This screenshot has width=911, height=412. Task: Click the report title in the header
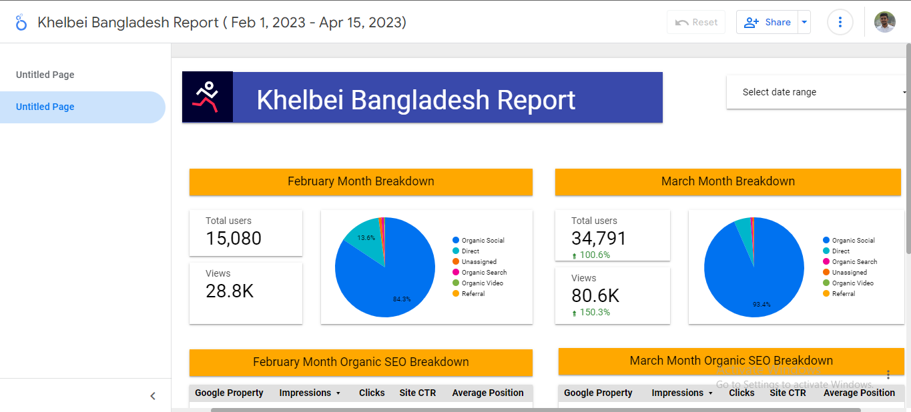click(x=222, y=22)
